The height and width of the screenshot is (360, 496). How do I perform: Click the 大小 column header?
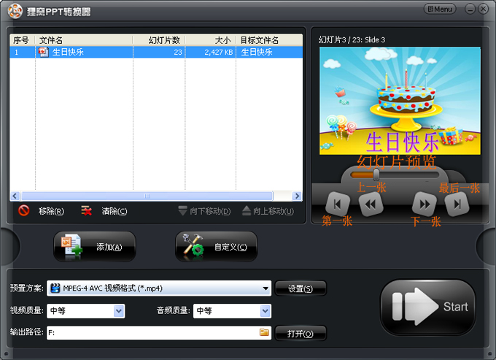[x=210, y=40]
